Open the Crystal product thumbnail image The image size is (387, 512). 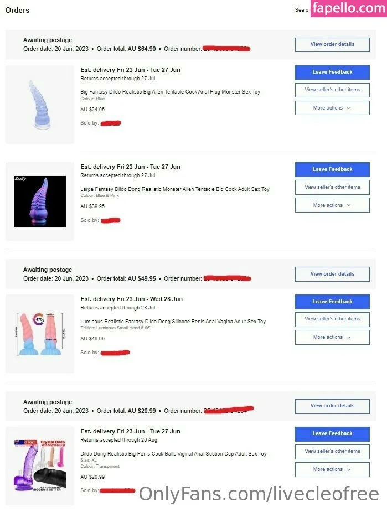click(x=40, y=466)
